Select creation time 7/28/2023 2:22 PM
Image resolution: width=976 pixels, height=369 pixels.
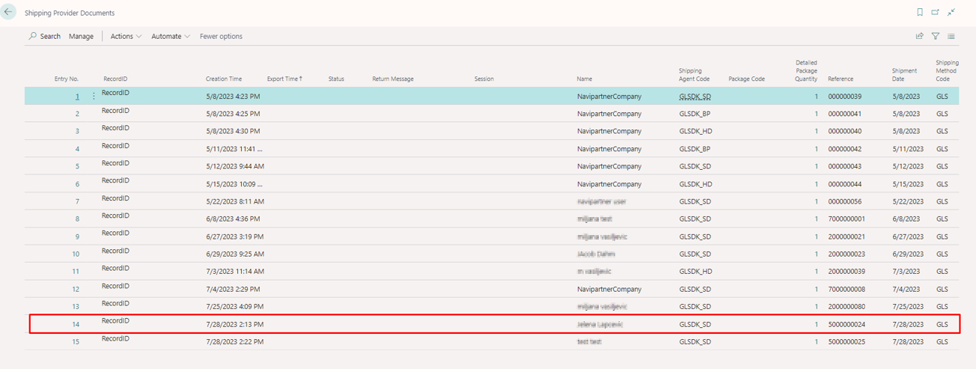pos(234,342)
